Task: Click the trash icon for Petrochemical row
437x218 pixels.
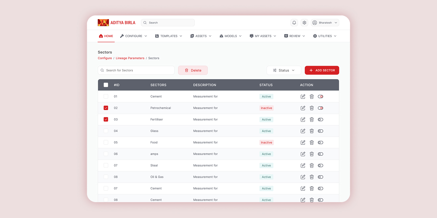Action: click(x=312, y=108)
